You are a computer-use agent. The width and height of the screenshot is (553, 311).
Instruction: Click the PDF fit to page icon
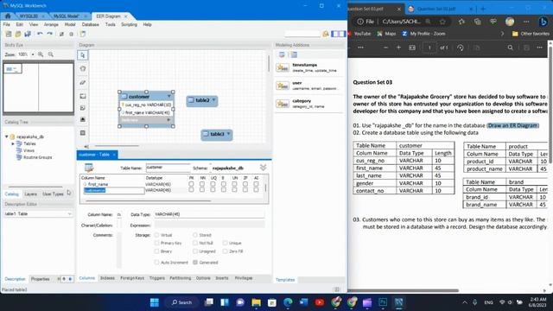[412, 48]
